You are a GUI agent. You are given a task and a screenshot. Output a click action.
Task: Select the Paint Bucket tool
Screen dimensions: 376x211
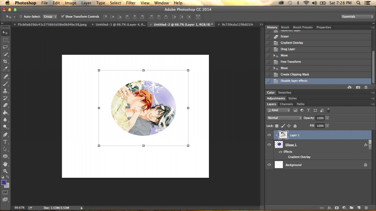coord(5,112)
